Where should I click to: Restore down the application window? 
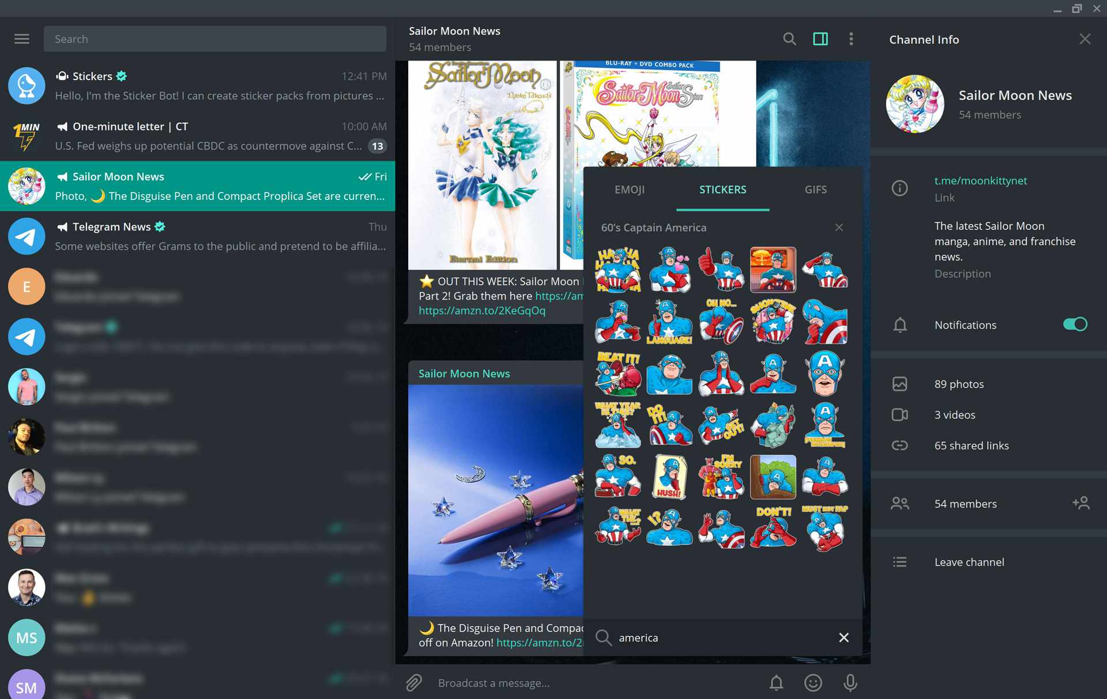[x=1076, y=8]
